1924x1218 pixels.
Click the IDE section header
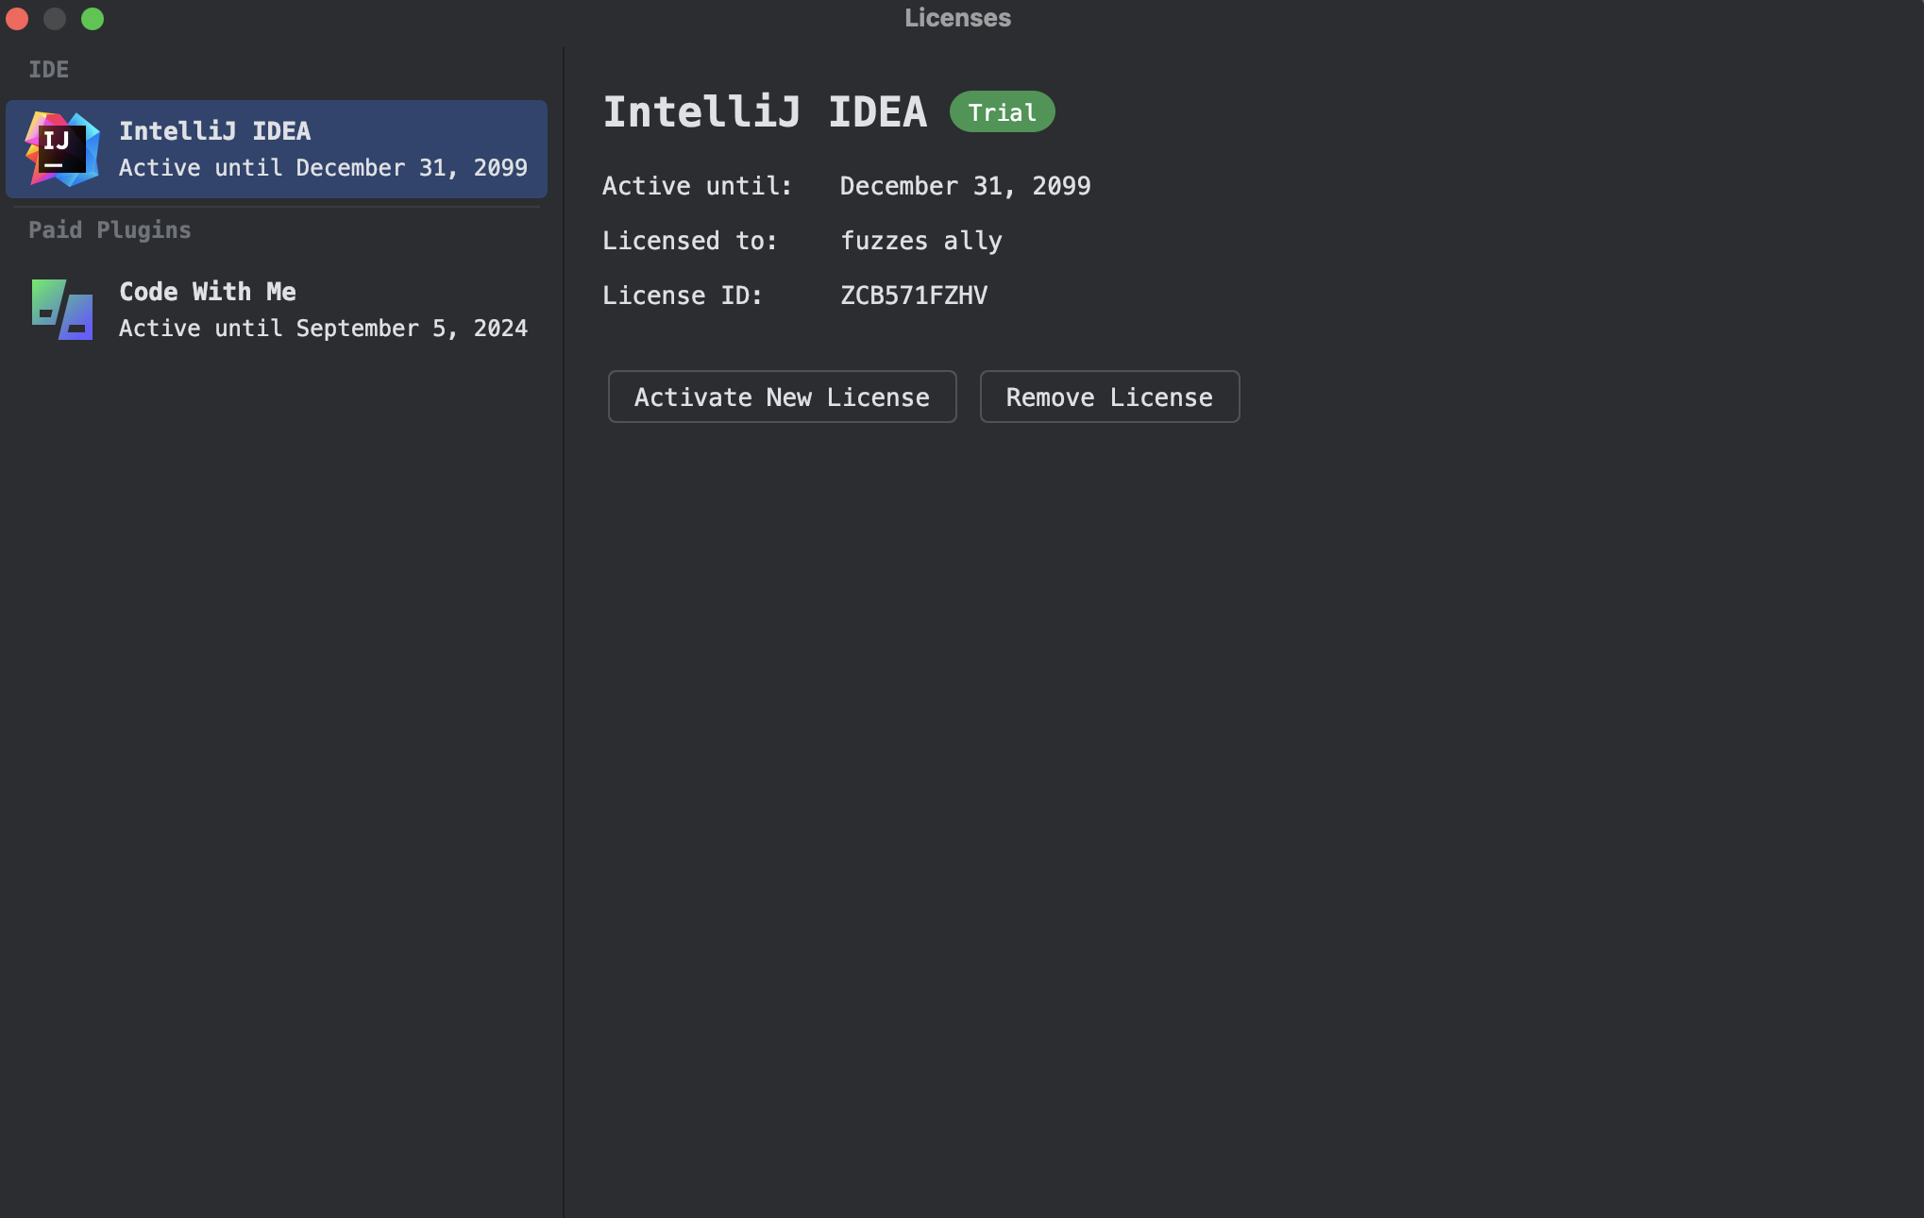pos(48,70)
